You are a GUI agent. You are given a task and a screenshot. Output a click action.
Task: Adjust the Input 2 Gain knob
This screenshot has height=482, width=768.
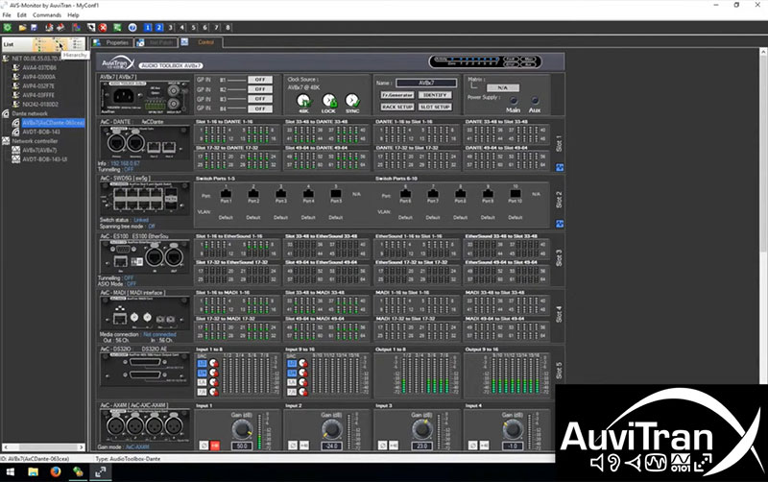(331, 429)
